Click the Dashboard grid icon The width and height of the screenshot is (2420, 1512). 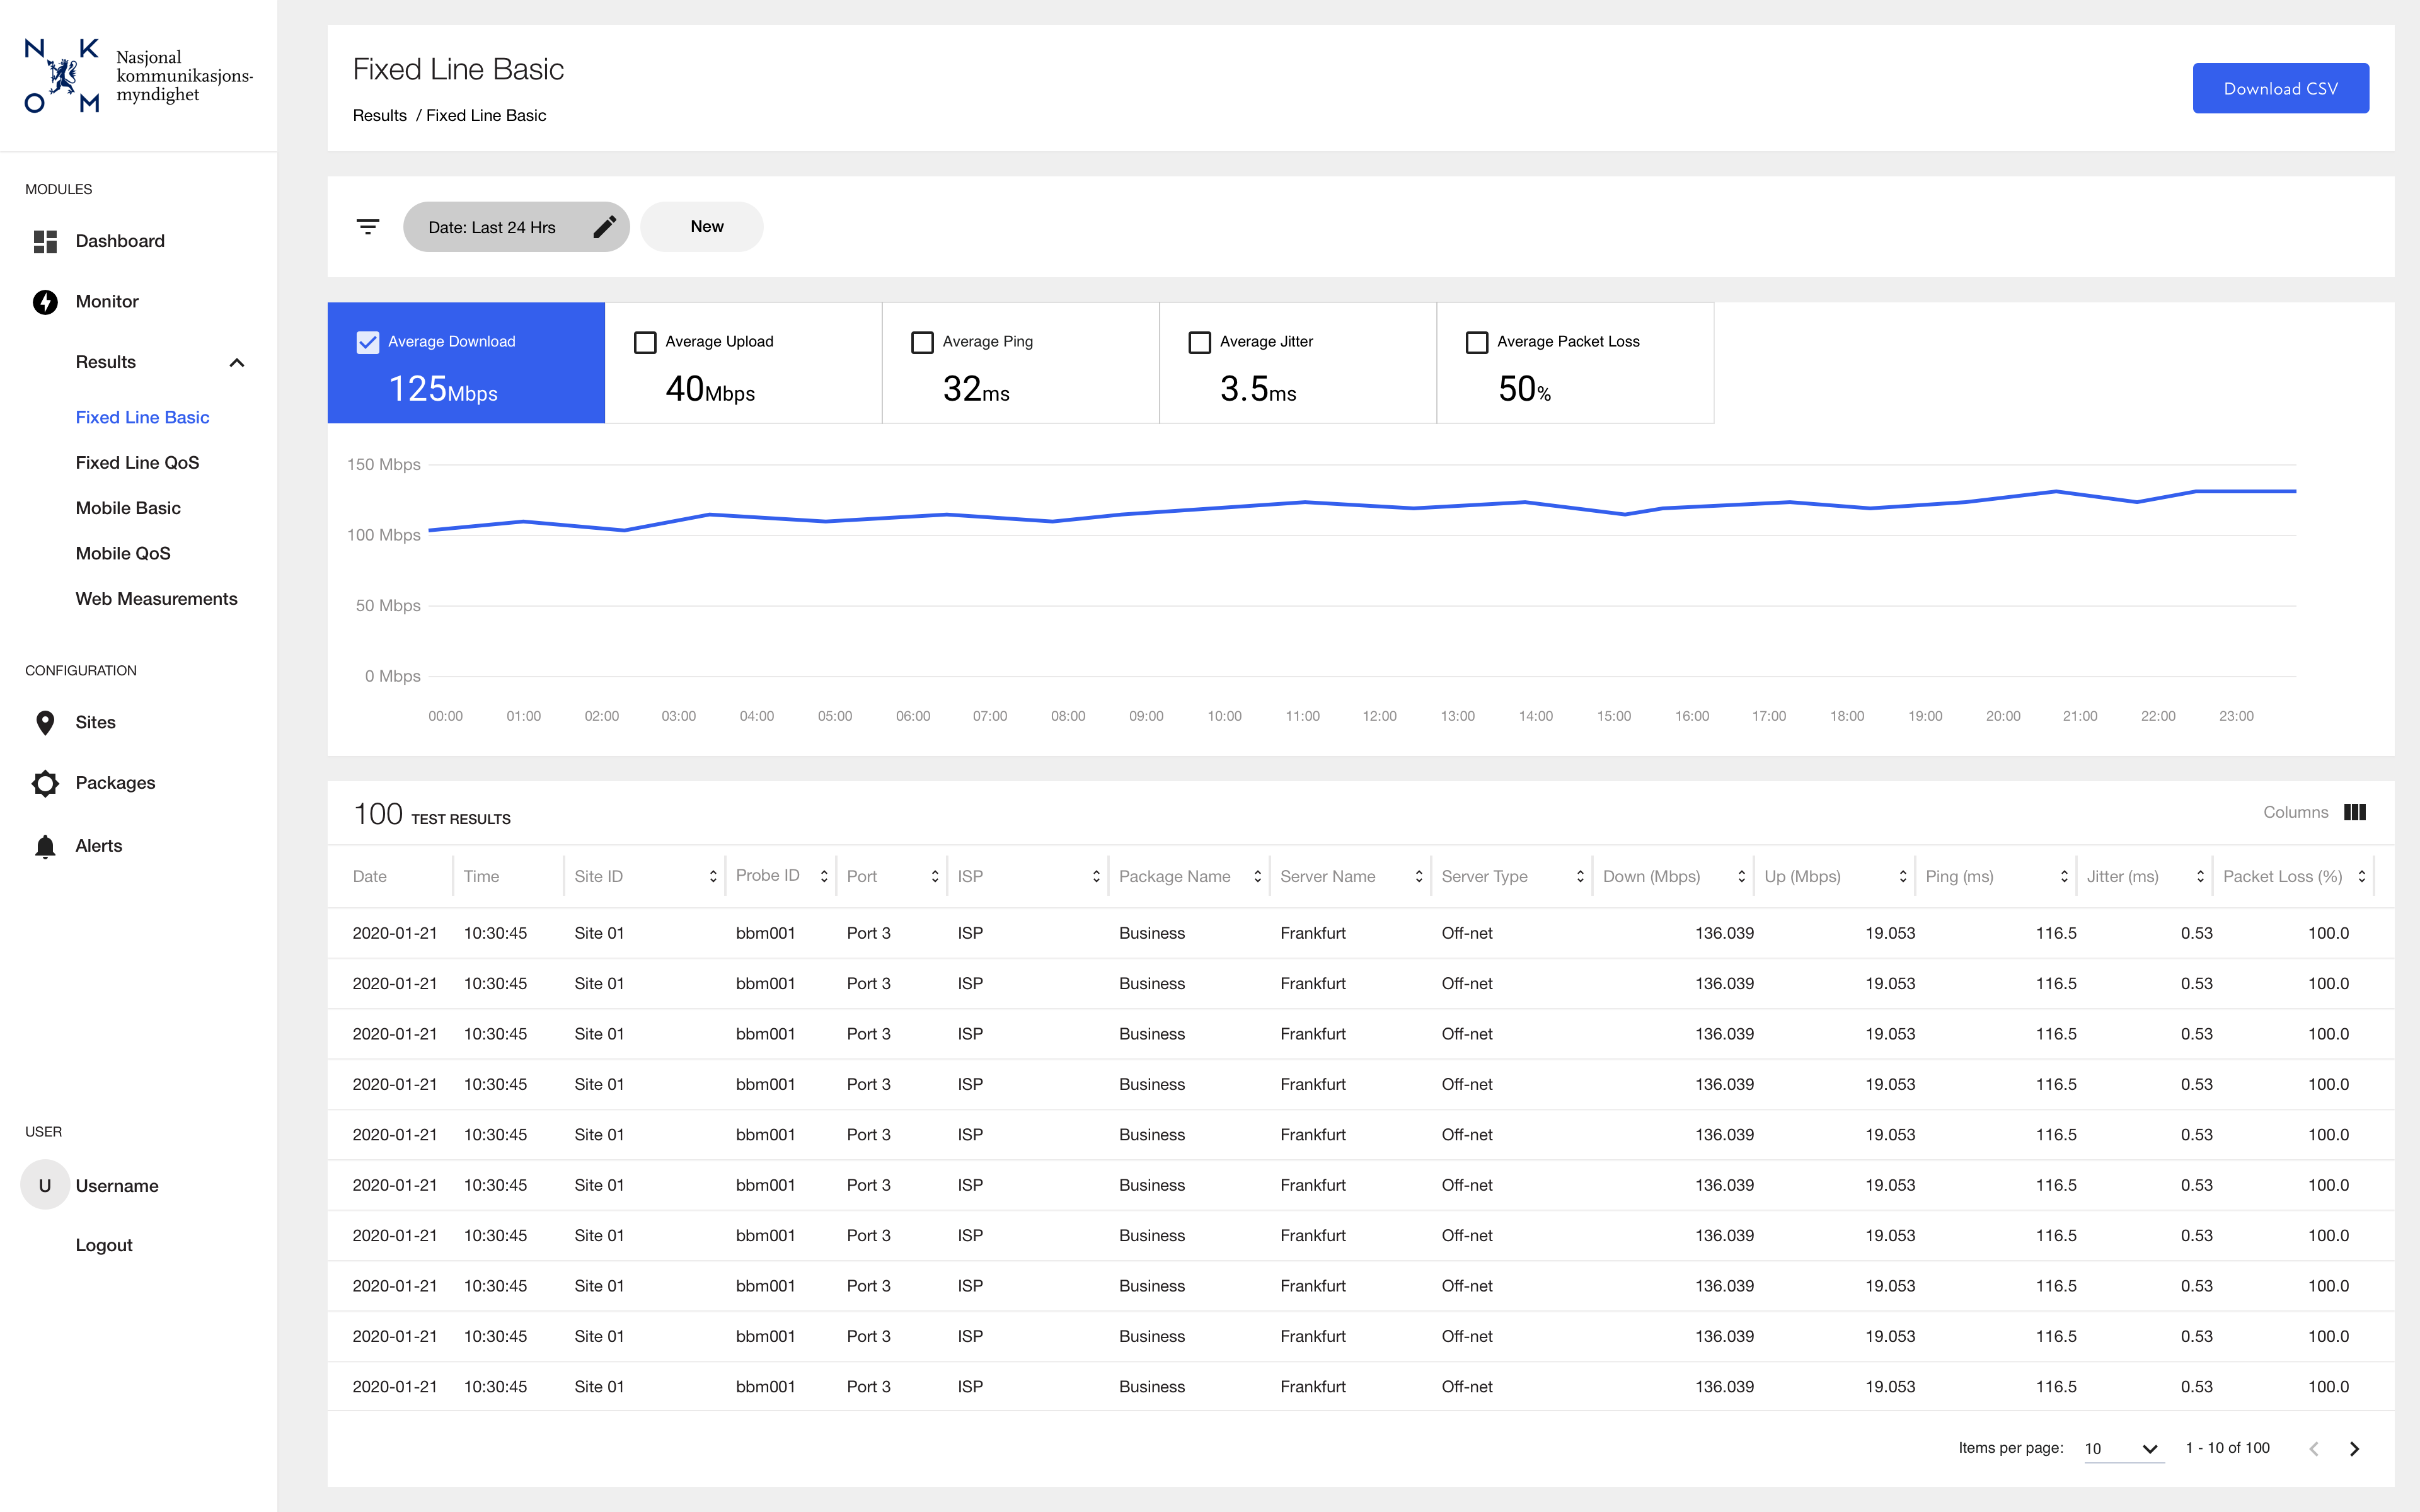(x=45, y=241)
